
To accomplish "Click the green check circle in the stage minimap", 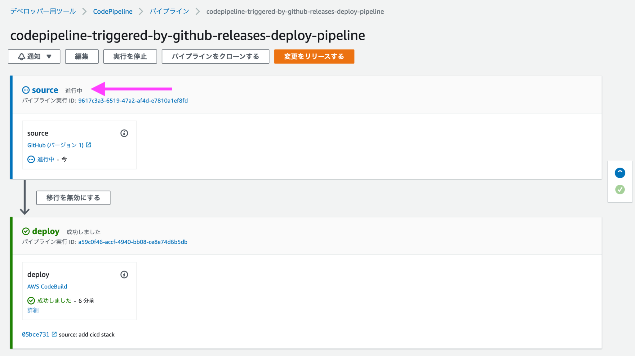I will coord(620,189).
